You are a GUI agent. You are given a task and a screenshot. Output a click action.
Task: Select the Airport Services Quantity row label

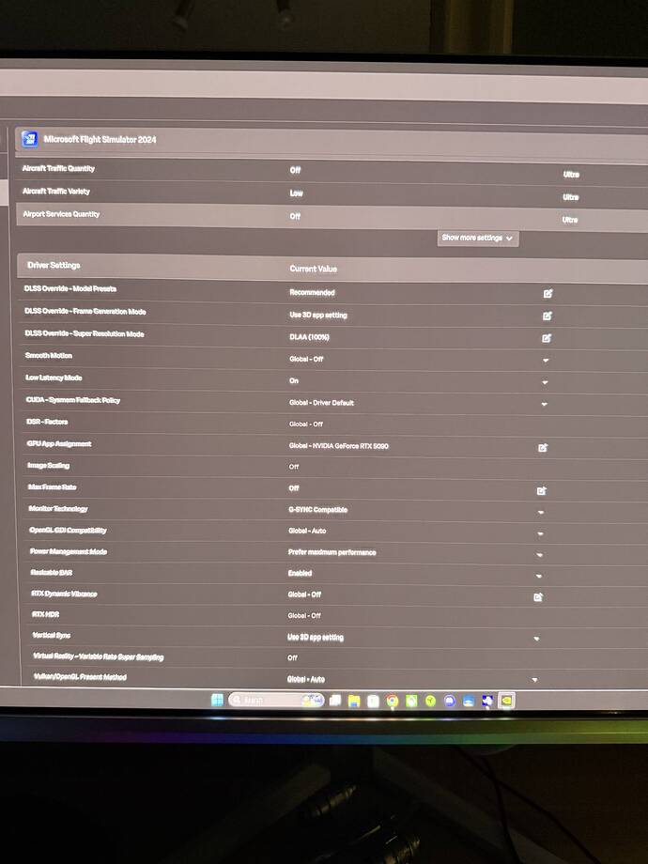[61, 214]
